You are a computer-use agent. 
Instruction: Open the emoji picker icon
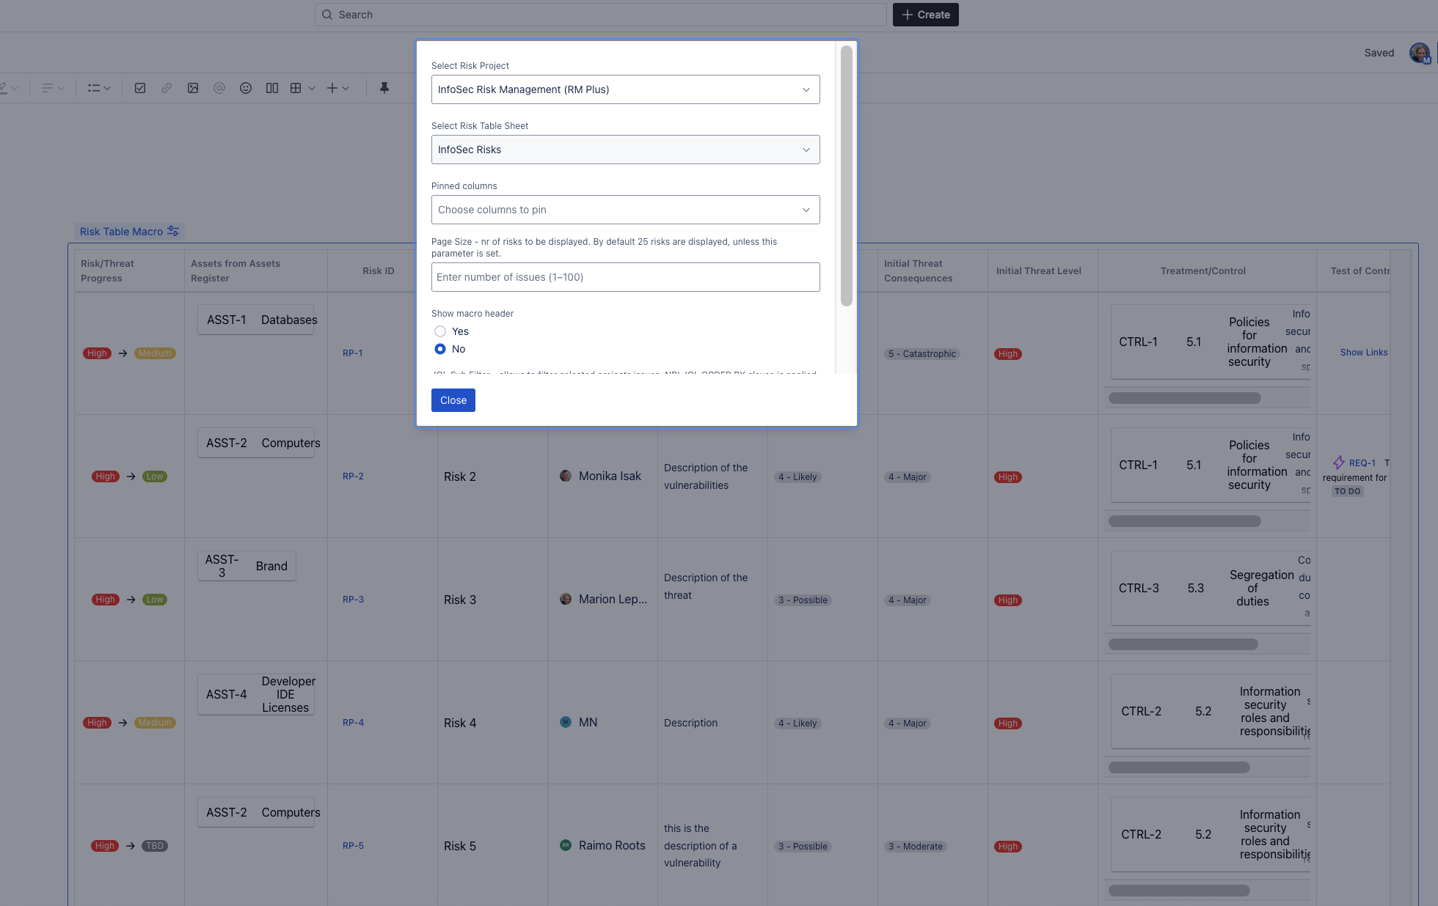pyautogui.click(x=246, y=88)
